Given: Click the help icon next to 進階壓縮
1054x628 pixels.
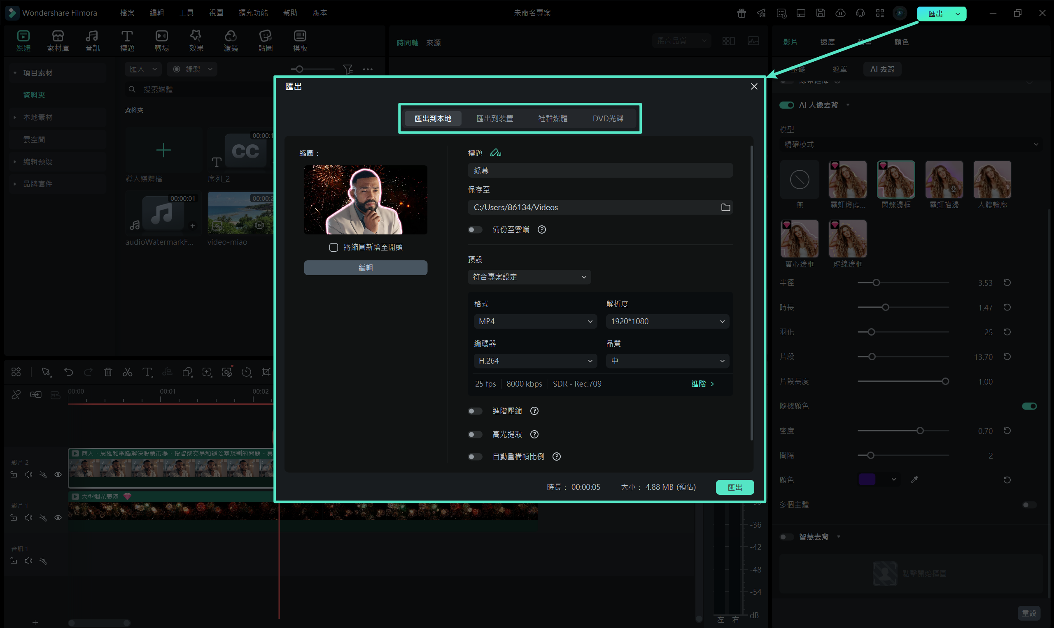Looking at the screenshot, I should (x=534, y=411).
